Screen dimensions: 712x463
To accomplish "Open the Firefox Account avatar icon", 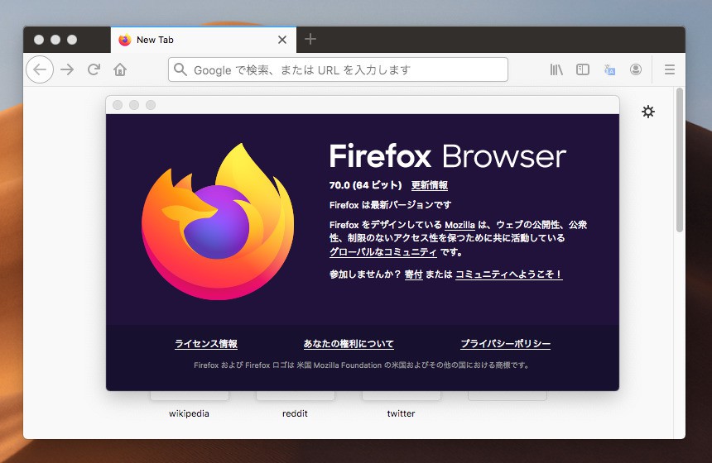I will click(636, 69).
